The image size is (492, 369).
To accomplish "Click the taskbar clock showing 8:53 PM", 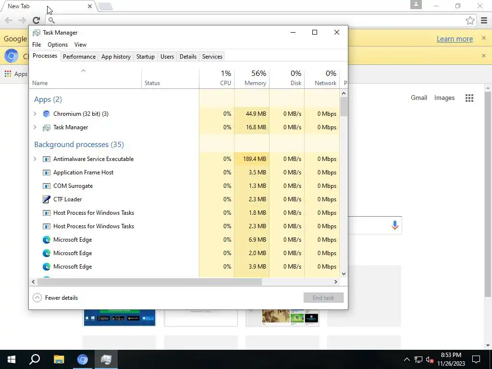I will coord(451,359).
